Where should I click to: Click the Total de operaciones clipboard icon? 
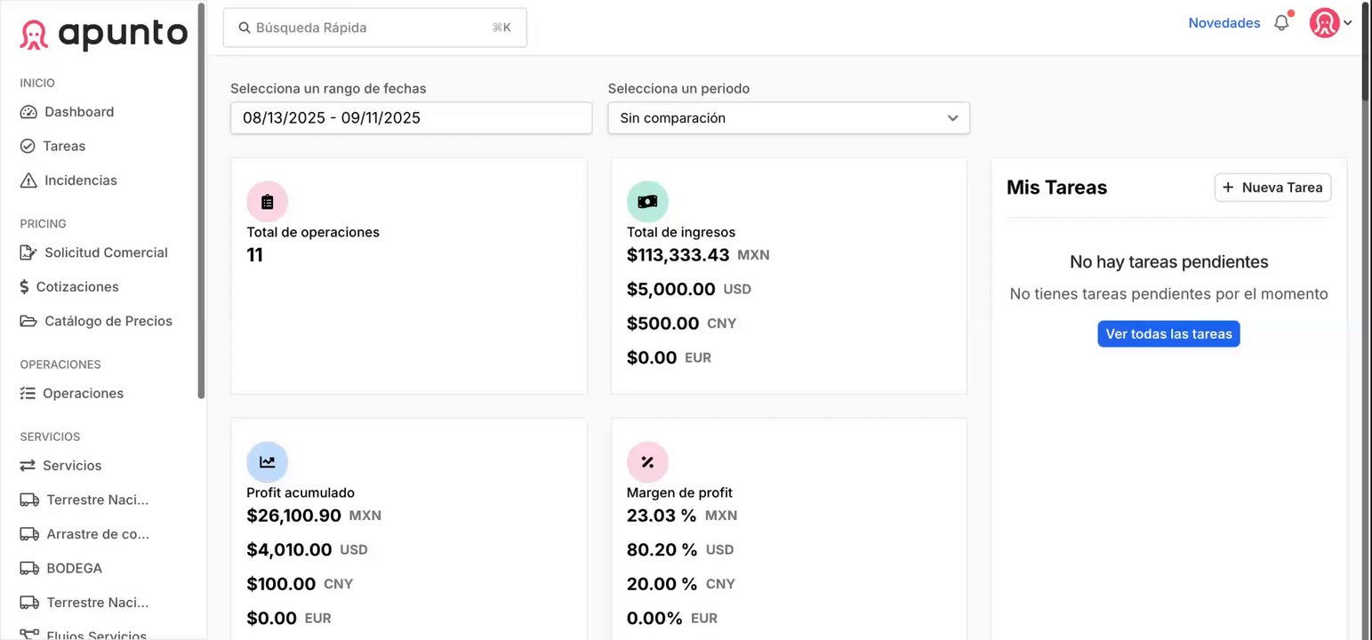(267, 202)
